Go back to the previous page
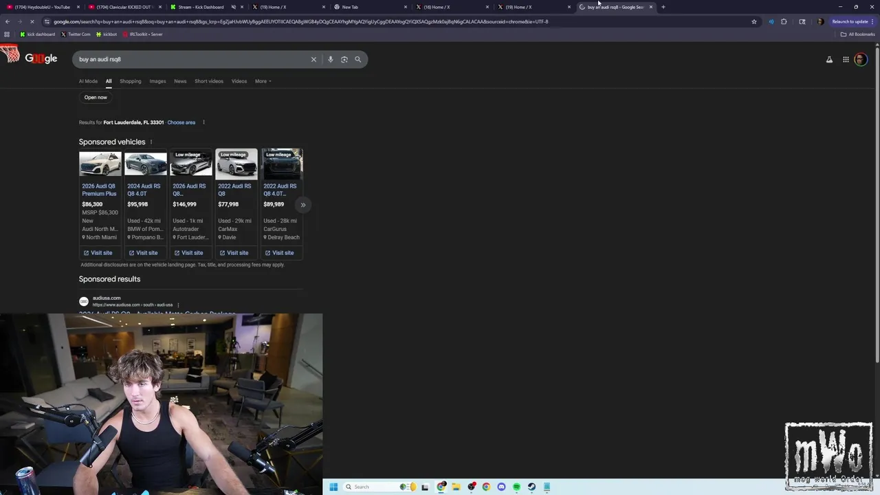This screenshot has height=495, width=880. pyautogui.click(x=7, y=21)
